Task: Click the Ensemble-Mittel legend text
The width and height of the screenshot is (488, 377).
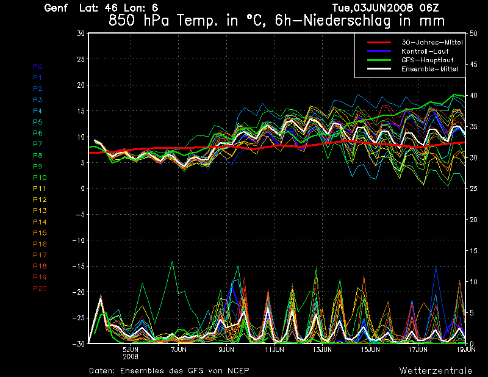Action: (429, 69)
